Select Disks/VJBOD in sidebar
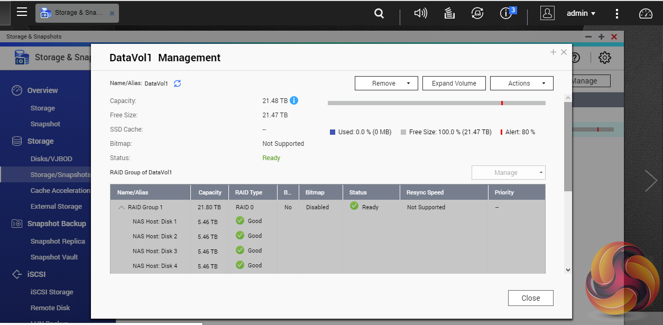 (x=51, y=159)
